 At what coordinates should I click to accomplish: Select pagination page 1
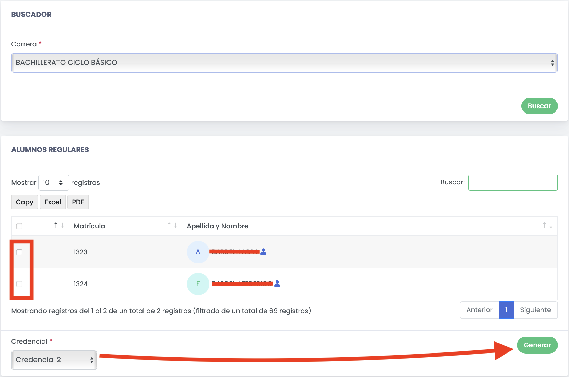click(x=506, y=310)
